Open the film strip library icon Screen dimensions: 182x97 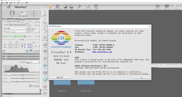point(12,13)
